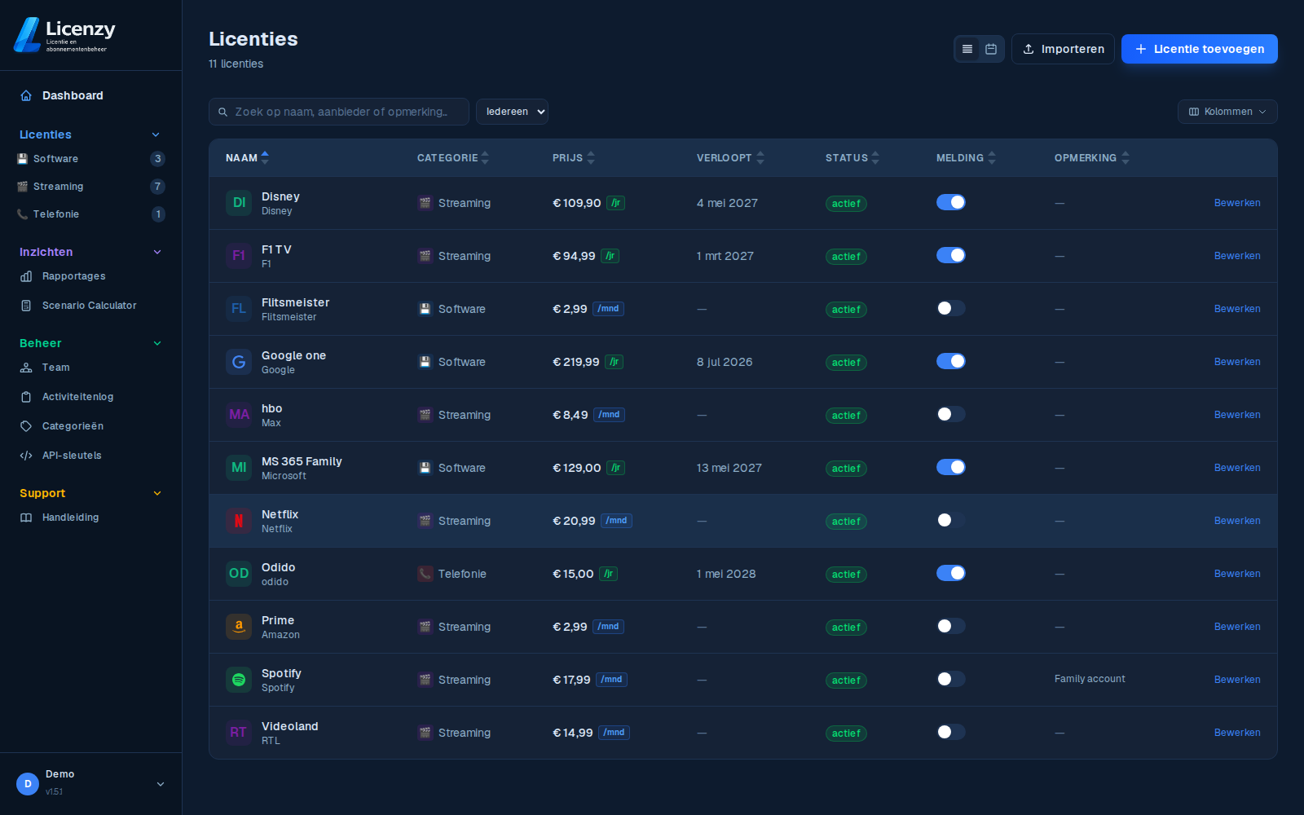Open the Kolommen columns dropdown

pos(1227,112)
